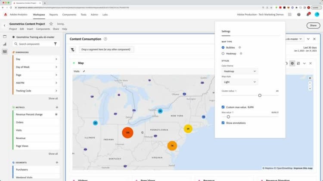This screenshot has height=181, width=323.
Task: Open the notifications bell icon
Action: pos(308,14)
